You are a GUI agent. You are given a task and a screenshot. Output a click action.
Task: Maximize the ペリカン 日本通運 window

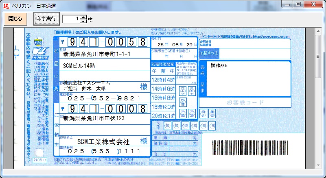[298, 4]
